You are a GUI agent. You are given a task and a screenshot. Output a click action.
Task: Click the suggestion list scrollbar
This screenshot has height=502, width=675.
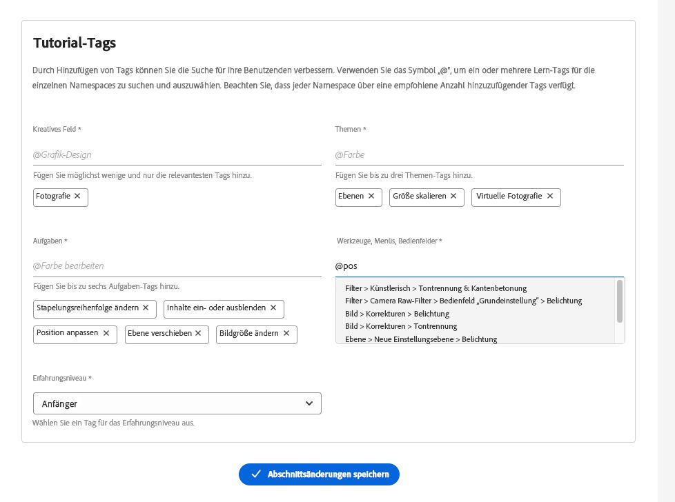click(620, 301)
